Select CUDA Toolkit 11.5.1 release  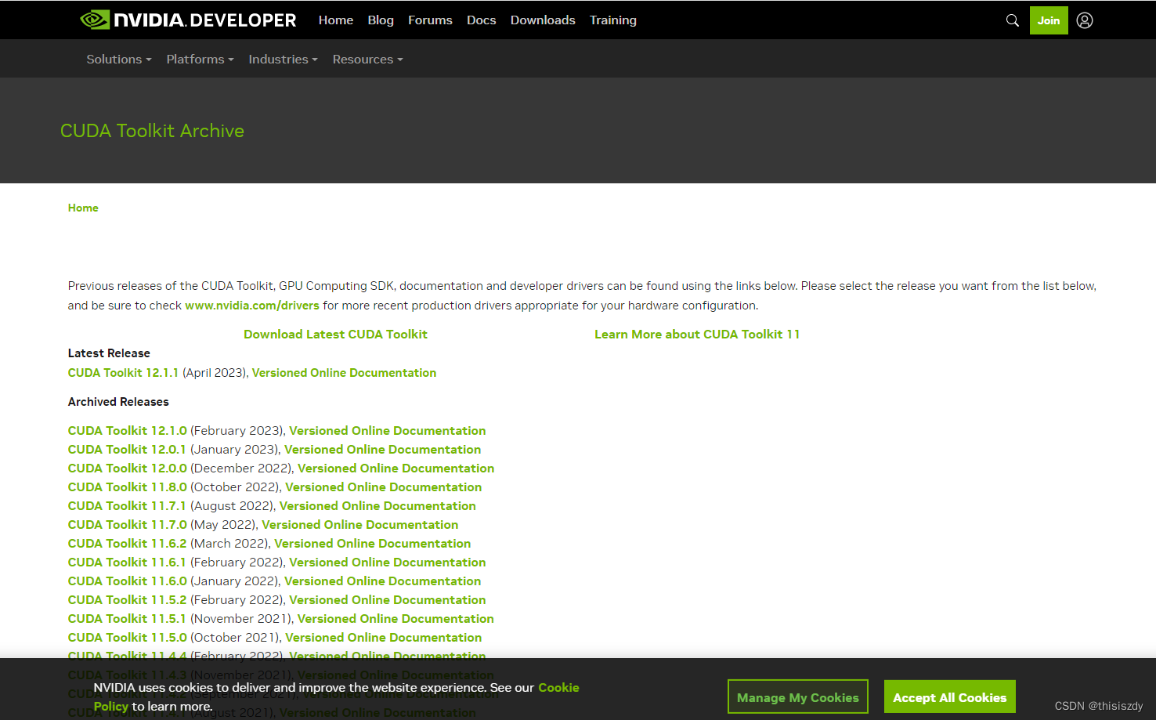(x=127, y=619)
